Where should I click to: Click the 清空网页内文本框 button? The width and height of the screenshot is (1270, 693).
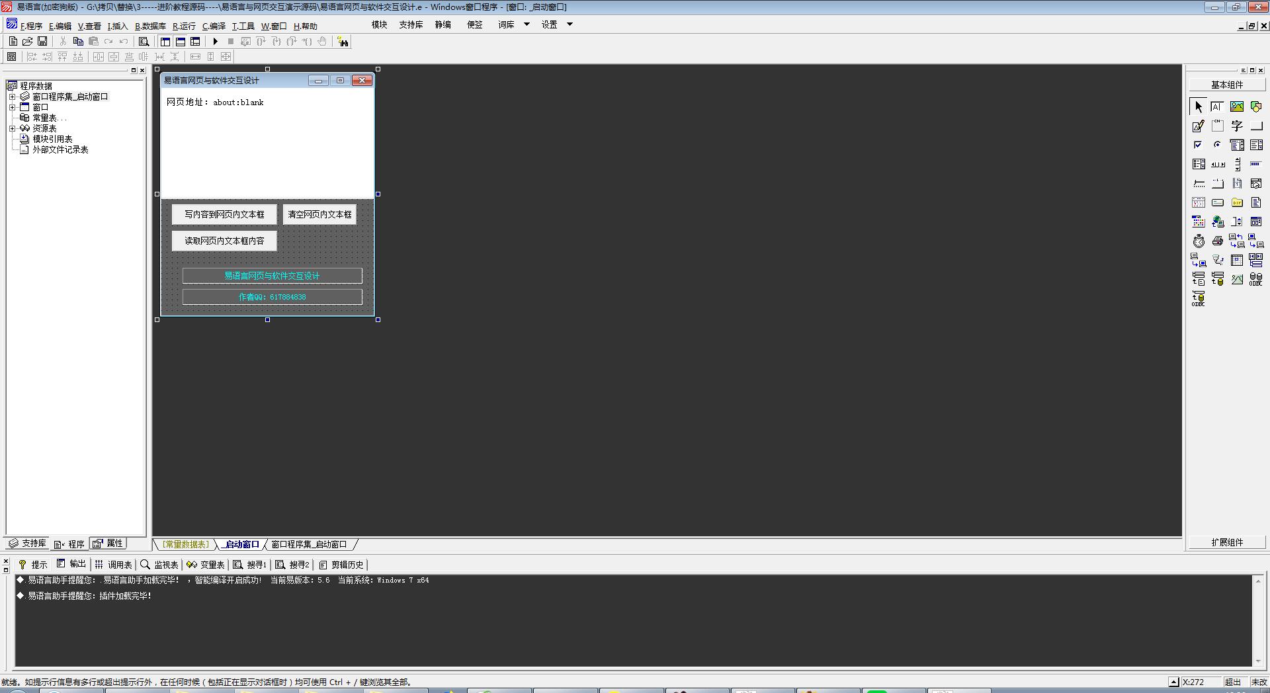point(319,214)
